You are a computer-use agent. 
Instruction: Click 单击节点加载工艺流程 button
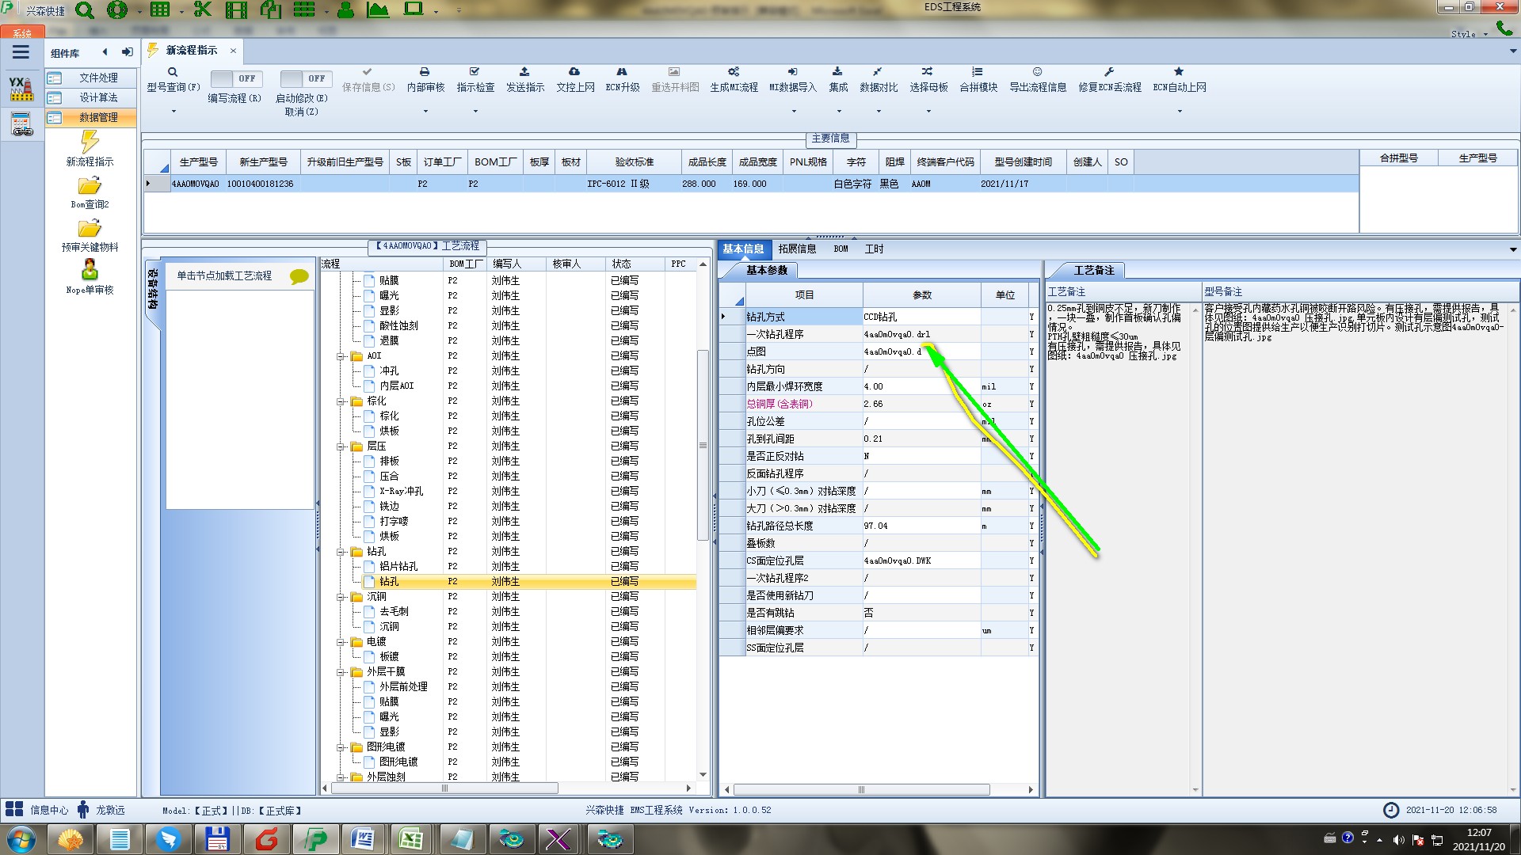(x=224, y=275)
